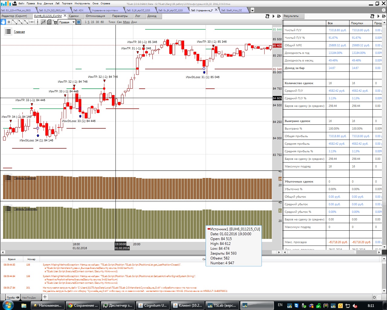
Task: Open the TSLab taskbar window
Action: click(x=222, y=305)
